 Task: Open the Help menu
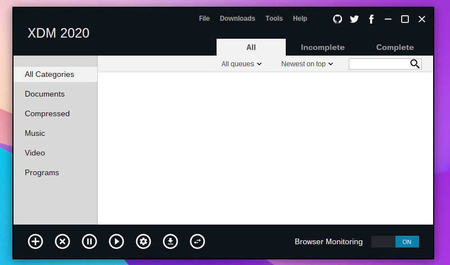pos(300,19)
